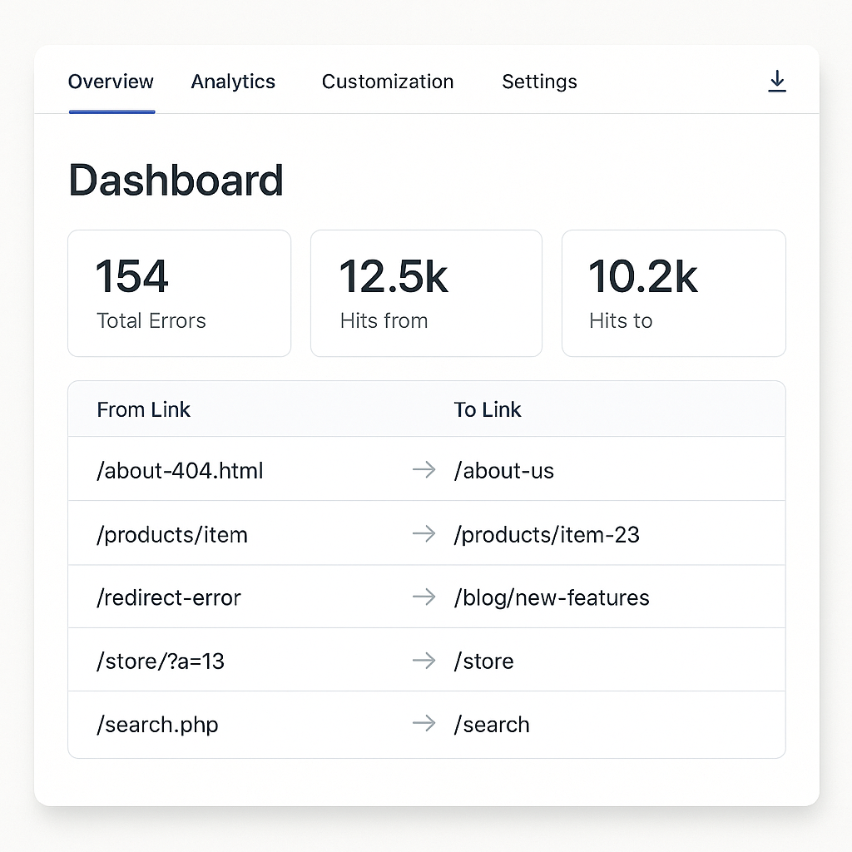Select the 10.2k Hits to card

[673, 293]
